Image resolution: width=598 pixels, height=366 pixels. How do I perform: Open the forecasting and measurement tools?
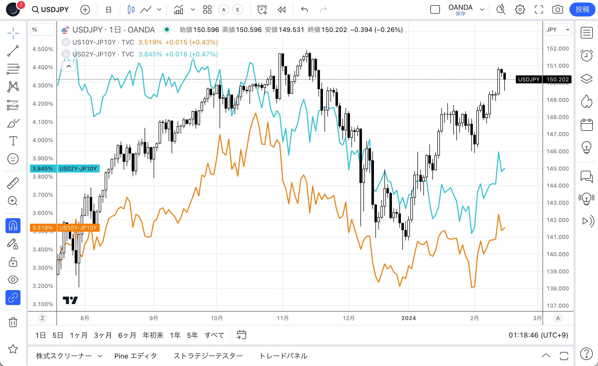point(13,105)
